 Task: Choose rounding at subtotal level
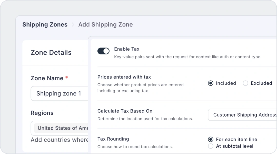click(x=211, y=146)
